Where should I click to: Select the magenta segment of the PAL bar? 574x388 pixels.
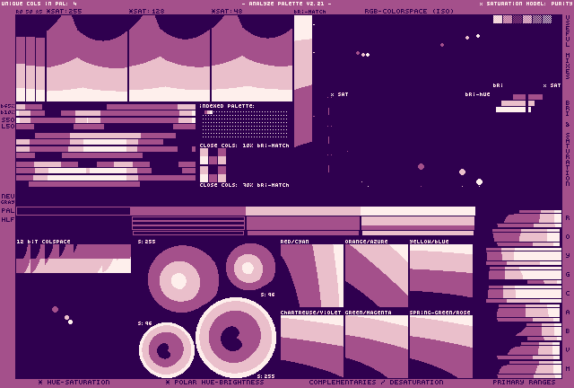pyautogui.click(x=187, y=211)
